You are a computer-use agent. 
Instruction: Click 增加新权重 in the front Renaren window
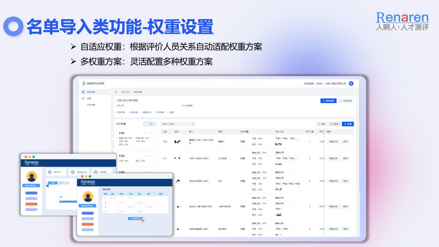point(135,219)
